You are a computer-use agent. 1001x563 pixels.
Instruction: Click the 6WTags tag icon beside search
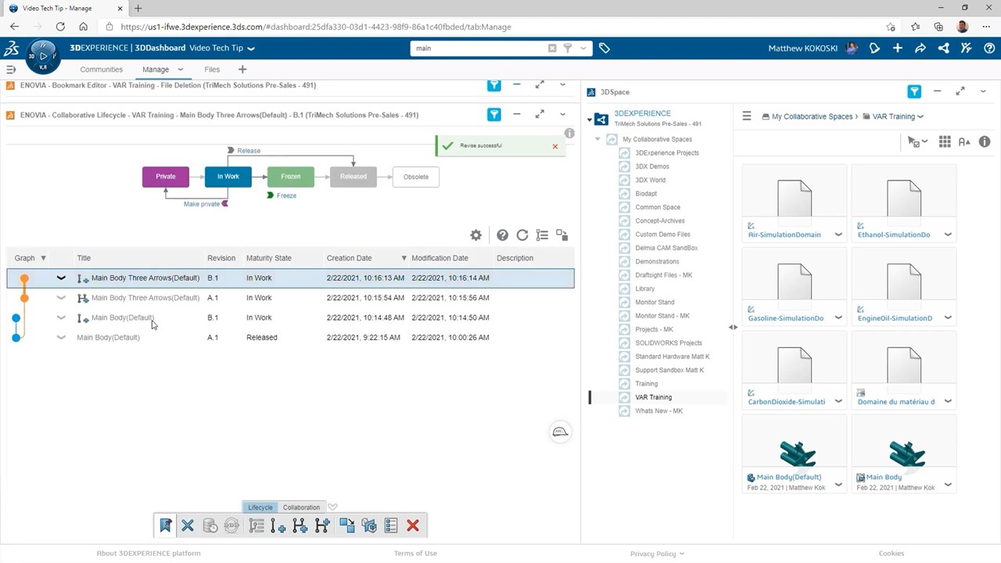[x=605, y=48]
